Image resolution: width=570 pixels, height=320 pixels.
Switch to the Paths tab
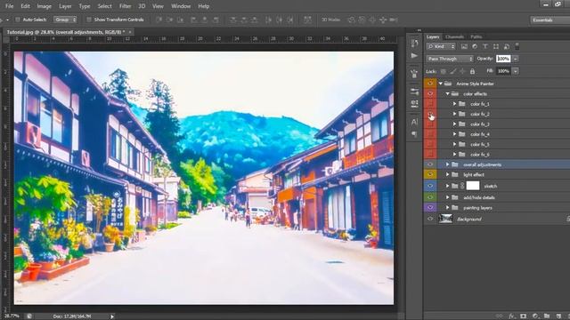coord(476,36)
